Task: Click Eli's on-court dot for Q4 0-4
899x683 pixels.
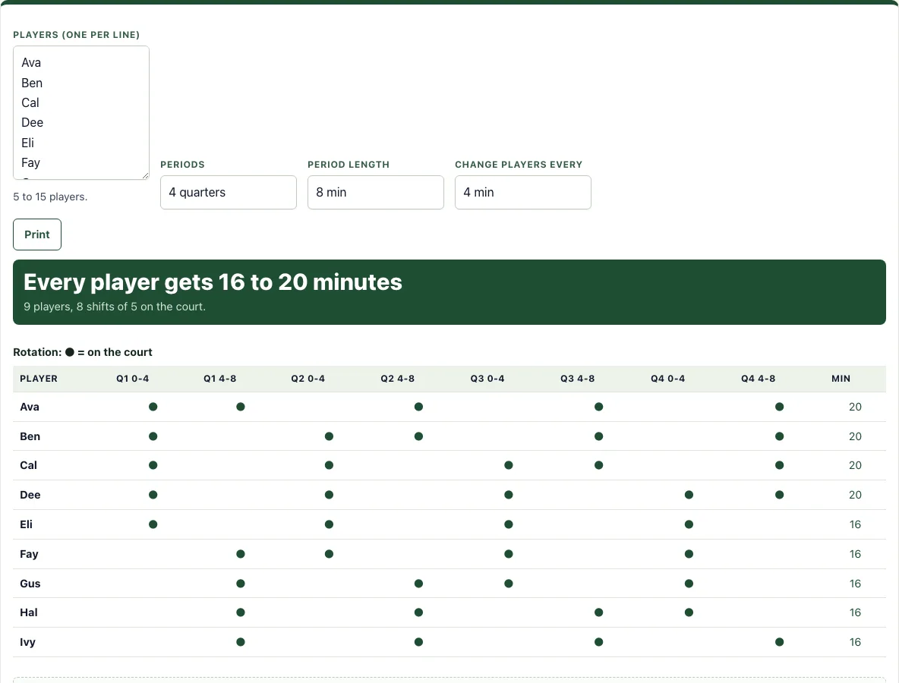Action: (689, 524)
